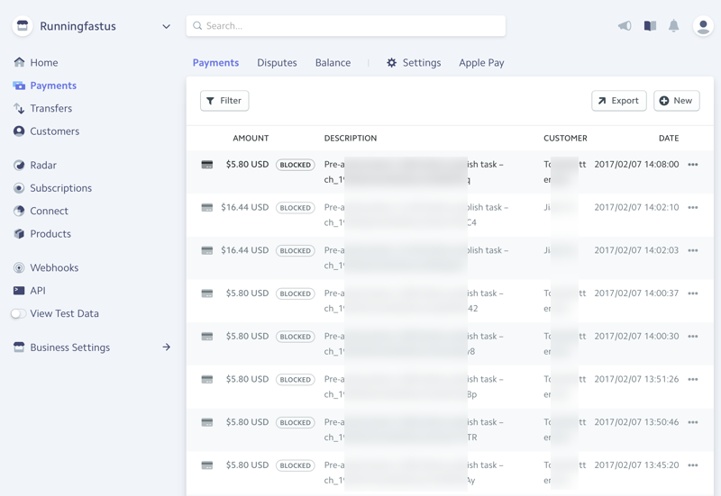
Task: Open the Apple Pay tab
Action: coord(481,63)
